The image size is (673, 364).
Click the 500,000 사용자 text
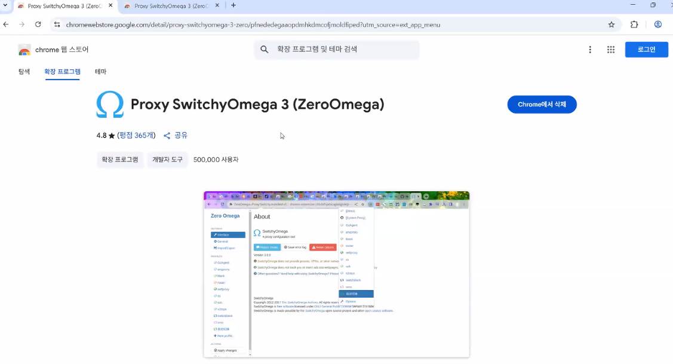[216, 160]
